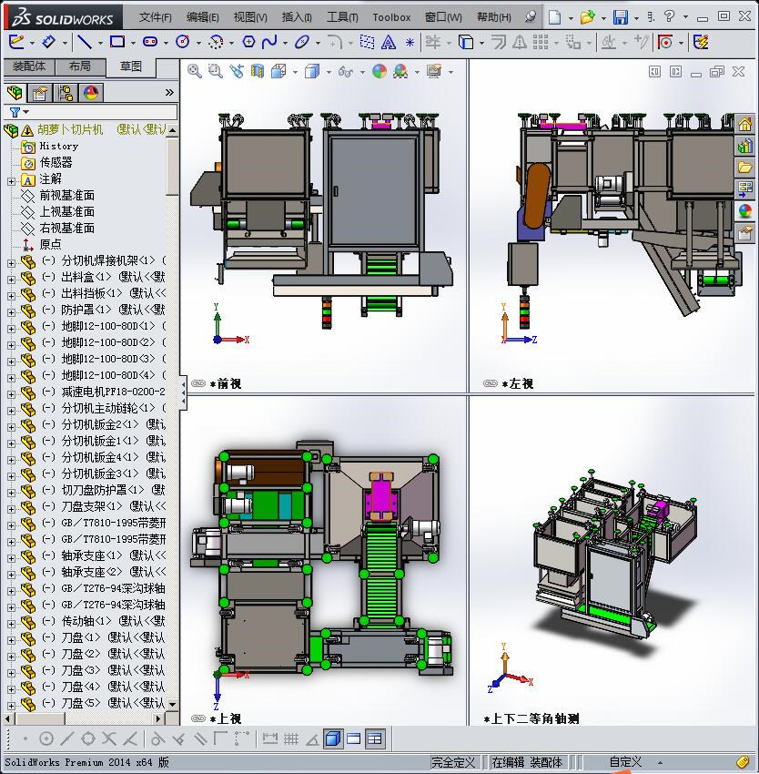Toggle center point snap icon

[46, 738]
